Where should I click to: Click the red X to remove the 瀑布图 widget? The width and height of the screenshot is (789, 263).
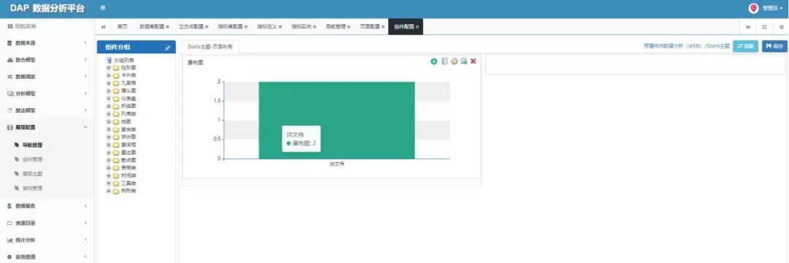coord(473,61)
